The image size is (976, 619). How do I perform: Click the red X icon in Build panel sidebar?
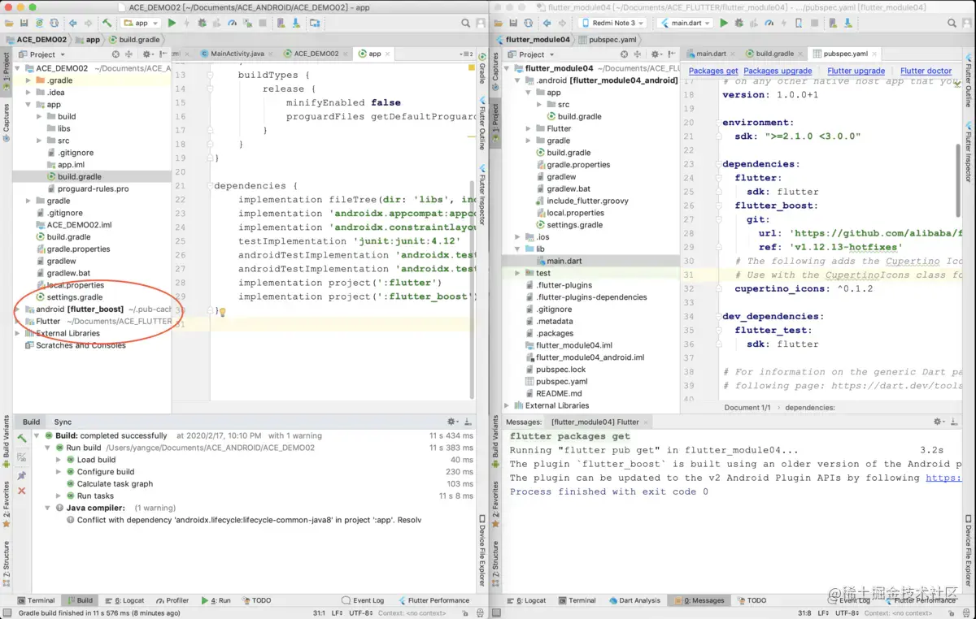22,491
